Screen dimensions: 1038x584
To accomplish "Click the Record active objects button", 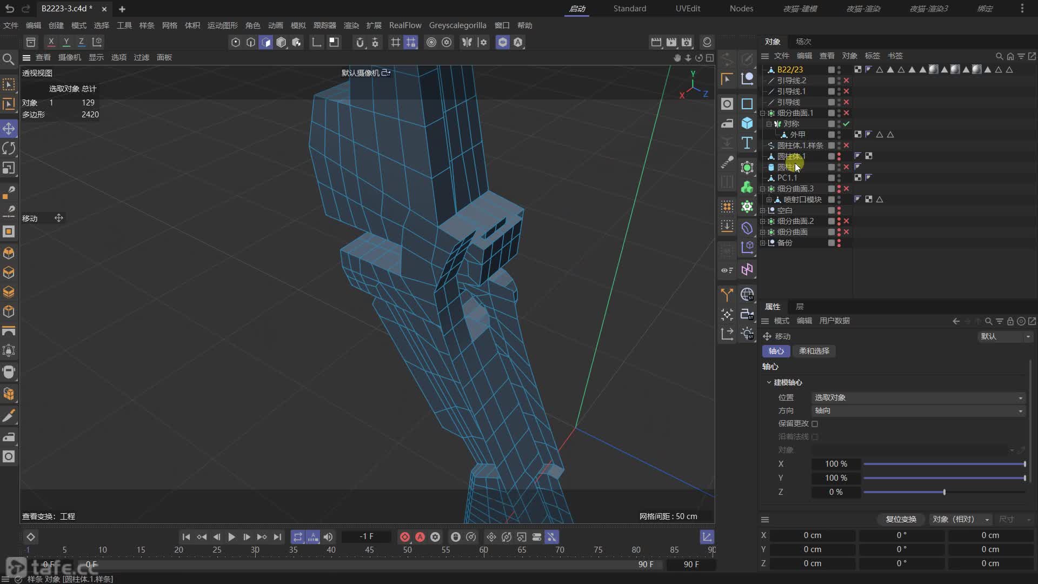I will point(405,537).
